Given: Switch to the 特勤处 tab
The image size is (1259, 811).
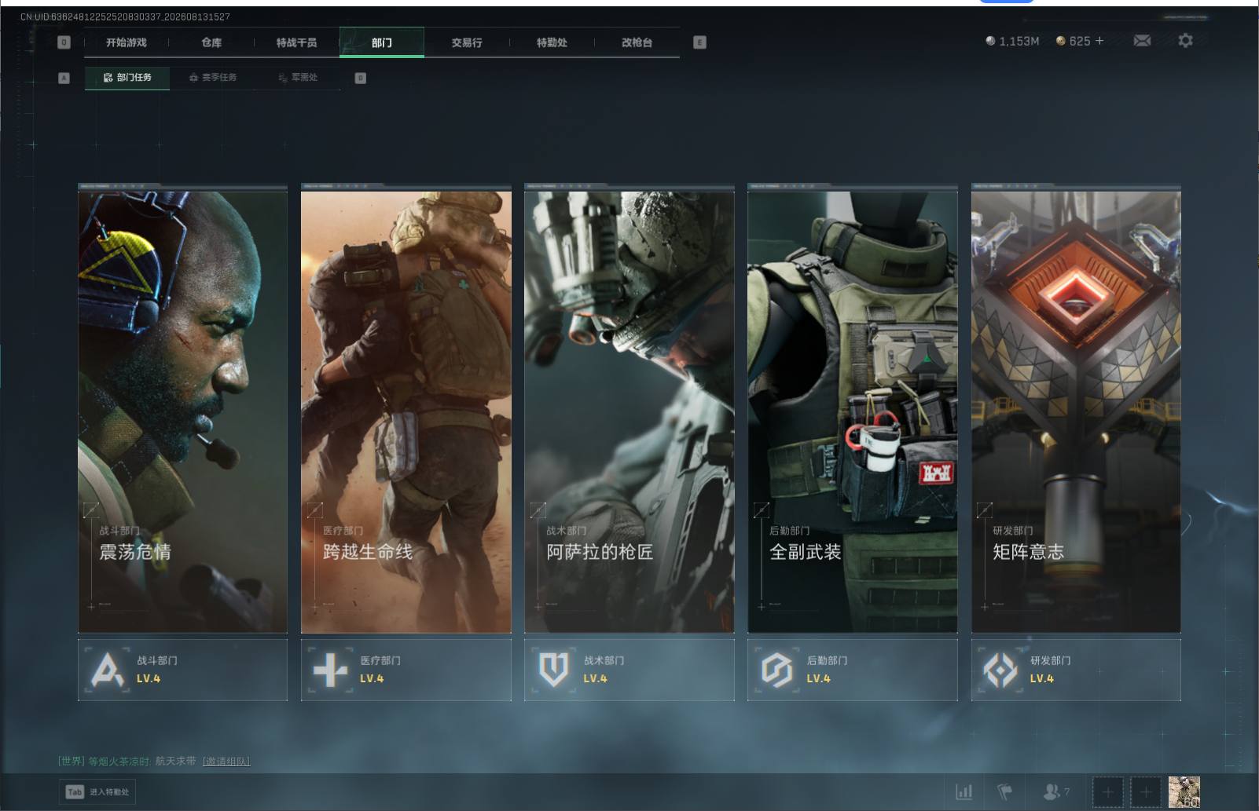Looking at the screenshot, I should pos(552,42).
